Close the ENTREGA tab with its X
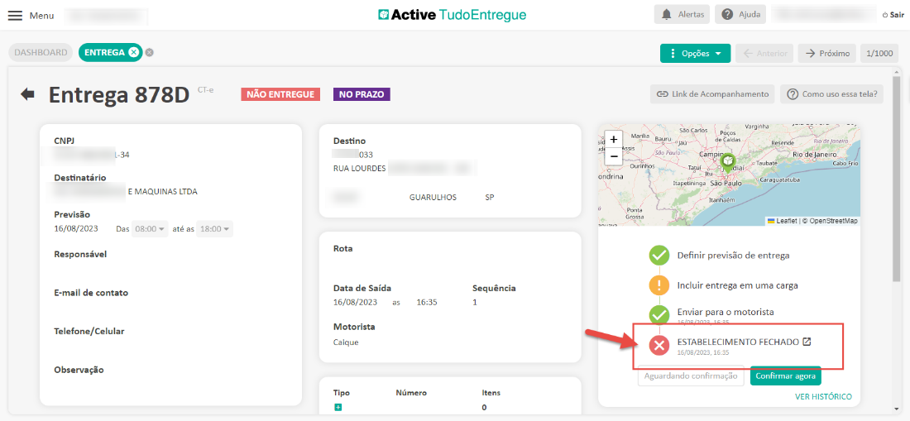 pyautogui.click(x=133, y=52)
